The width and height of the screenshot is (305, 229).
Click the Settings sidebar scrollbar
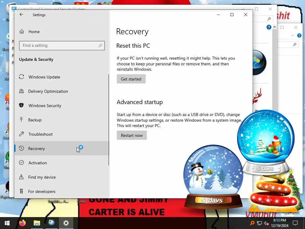point(108,120)
